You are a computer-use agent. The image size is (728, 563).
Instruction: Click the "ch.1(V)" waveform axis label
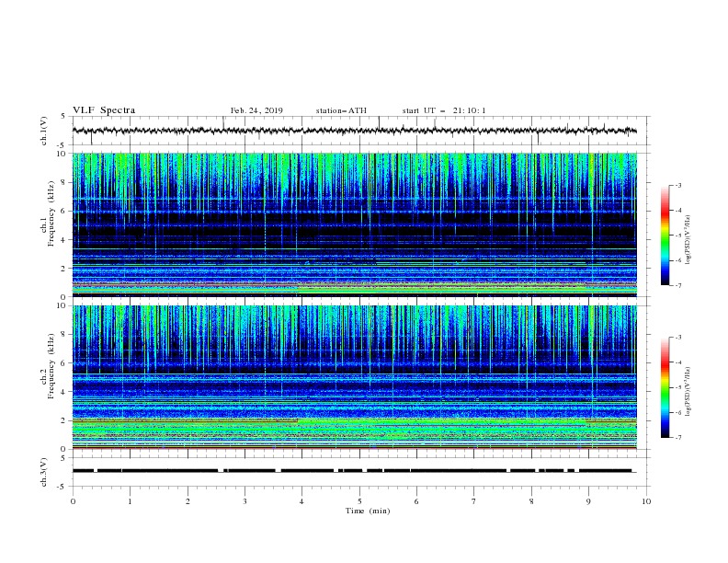(44, 131)
